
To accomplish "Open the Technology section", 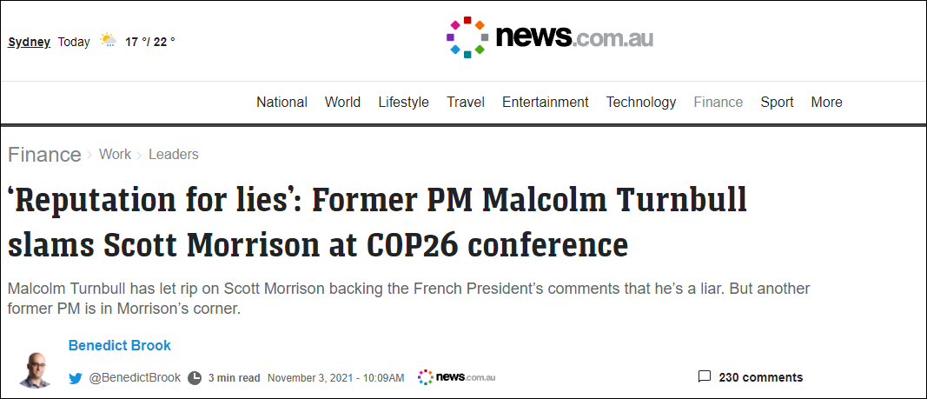I will click(x=641, y=103).
